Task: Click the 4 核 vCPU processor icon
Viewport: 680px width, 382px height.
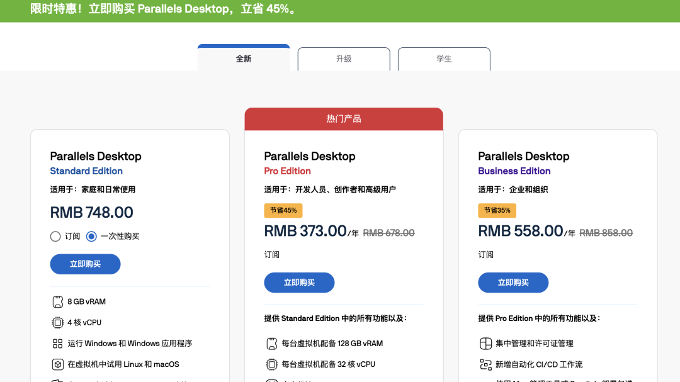Action: point(58,323)
